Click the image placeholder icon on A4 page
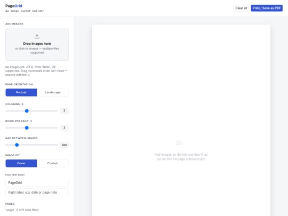 coord(179,143)
